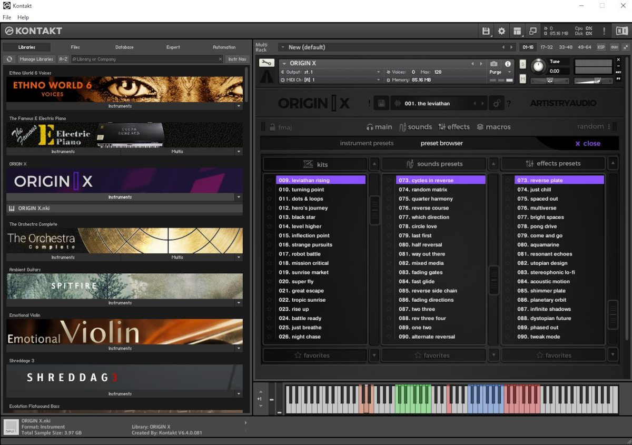Toggle effects presets favorites filter

(553, 355)
